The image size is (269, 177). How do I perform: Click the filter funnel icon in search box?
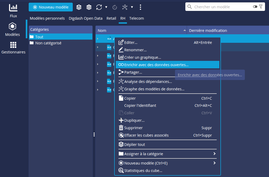(261, 7)
